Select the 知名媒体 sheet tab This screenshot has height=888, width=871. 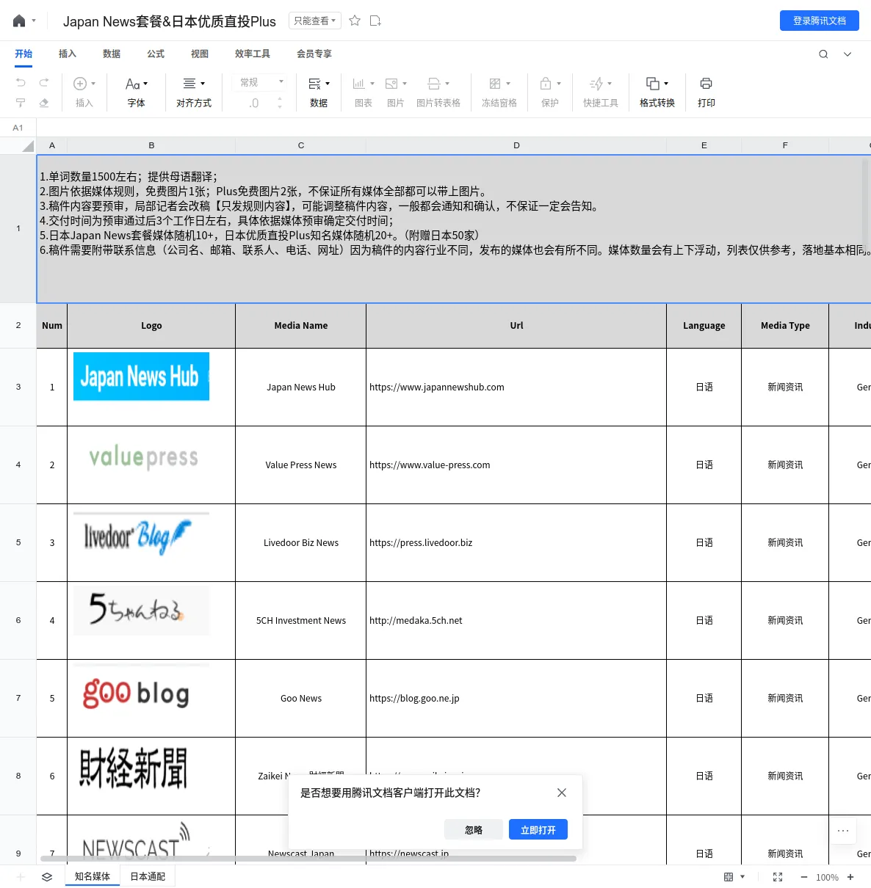pos(93,876)
